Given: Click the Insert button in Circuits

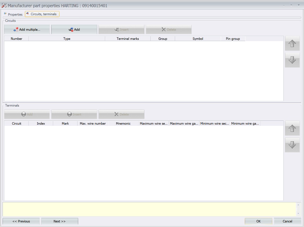Looking at the screenshot, I should click(x=121, y=29).
